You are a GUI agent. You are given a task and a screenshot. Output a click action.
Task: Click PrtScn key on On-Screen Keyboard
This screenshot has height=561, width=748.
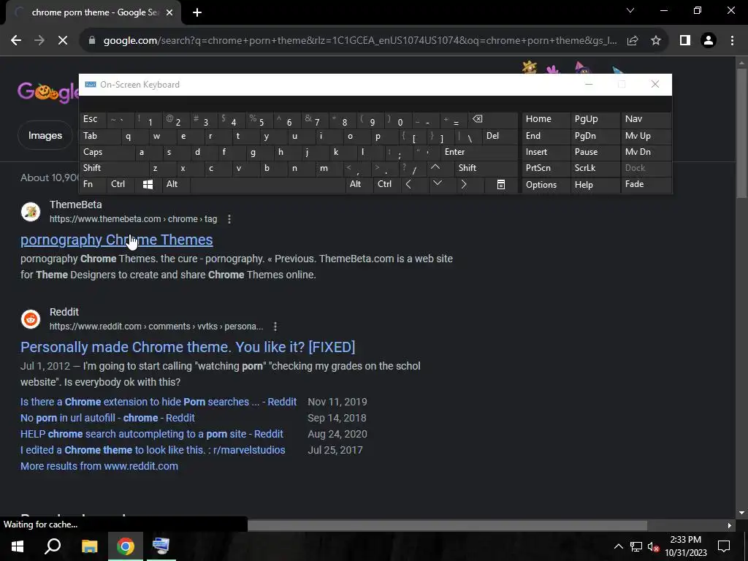coord(545,168)
